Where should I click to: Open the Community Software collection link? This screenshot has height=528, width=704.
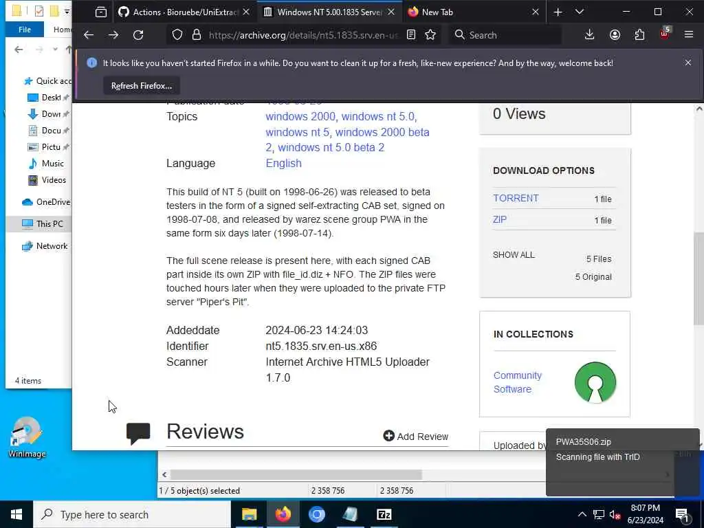517,382
